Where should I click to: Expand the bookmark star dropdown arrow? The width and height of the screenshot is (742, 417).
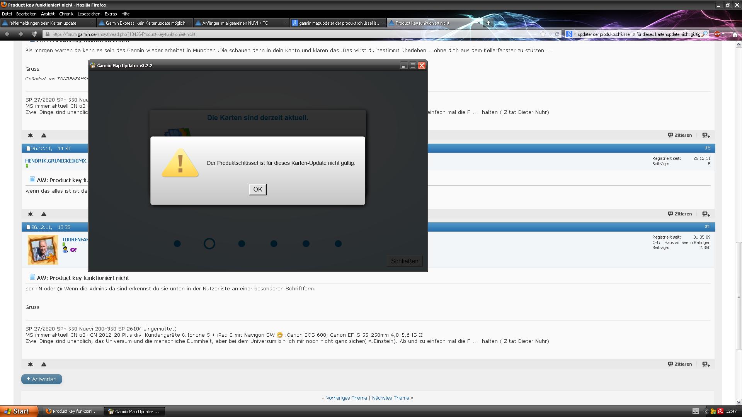[550, 34]
